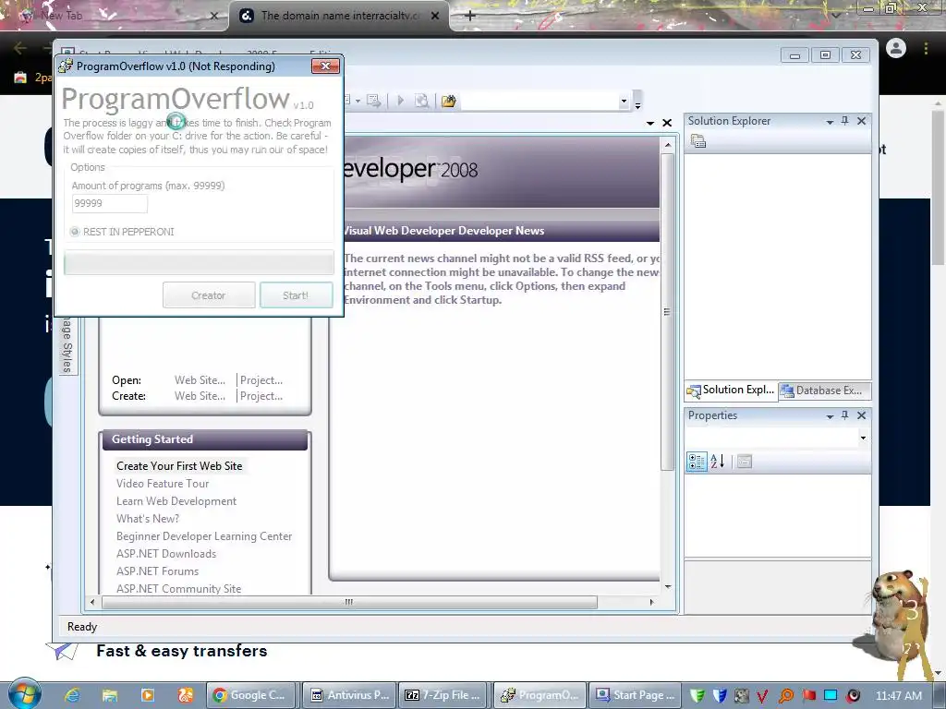Click the Amount of programs input field
This screenshot has height=709, width=946.
109,203
